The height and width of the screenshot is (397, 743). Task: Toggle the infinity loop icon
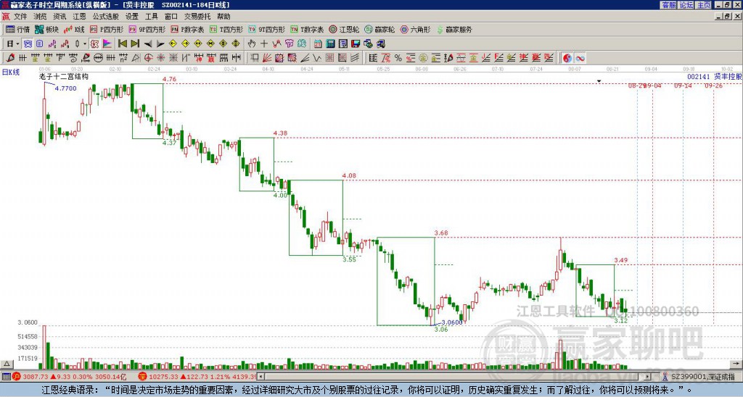coord(580,58)
